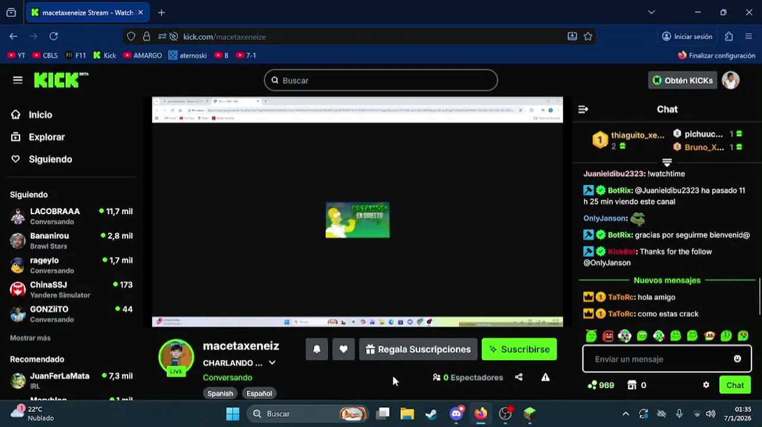Open the emoji picker in message box

[737, 359]
